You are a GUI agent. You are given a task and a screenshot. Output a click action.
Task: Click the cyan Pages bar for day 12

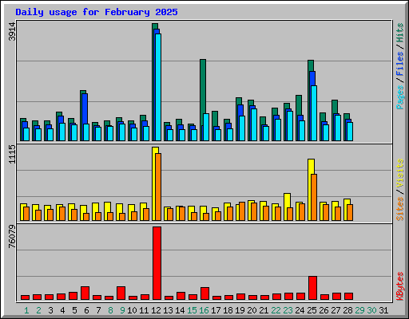point(158,87)
